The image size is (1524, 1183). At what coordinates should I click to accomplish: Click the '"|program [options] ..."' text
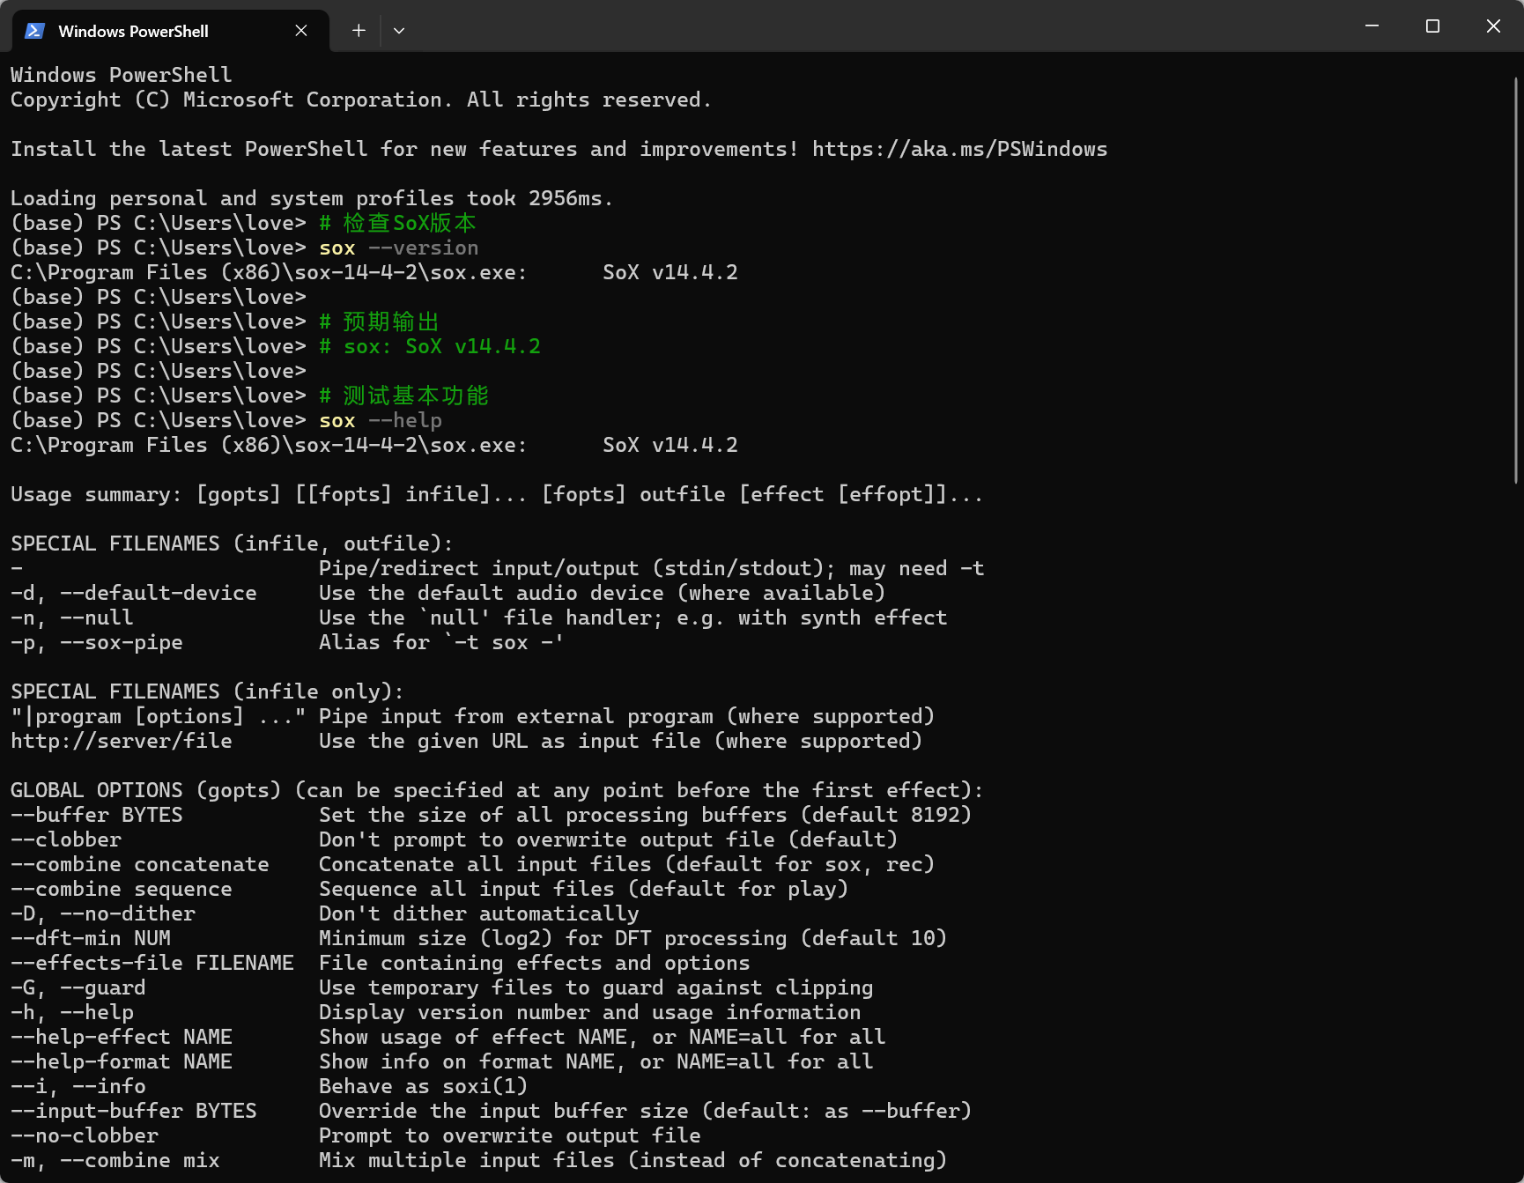tap(159, 716)
